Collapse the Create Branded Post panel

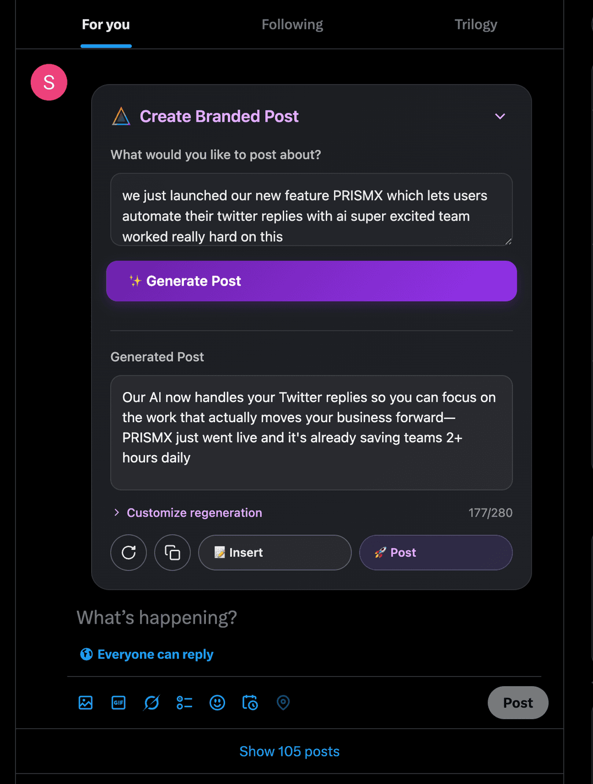click(x=500, y=116)
